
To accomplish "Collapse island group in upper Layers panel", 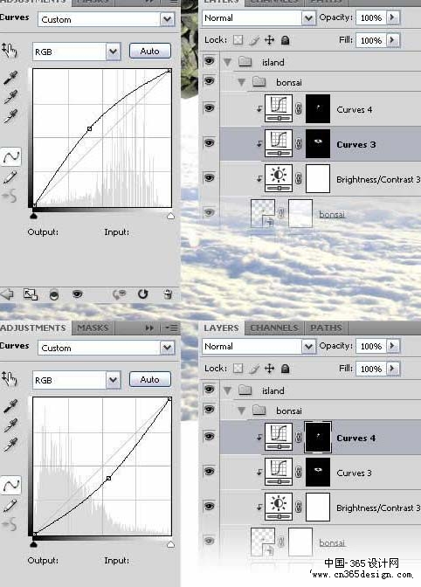I will [x=227, y=62].
